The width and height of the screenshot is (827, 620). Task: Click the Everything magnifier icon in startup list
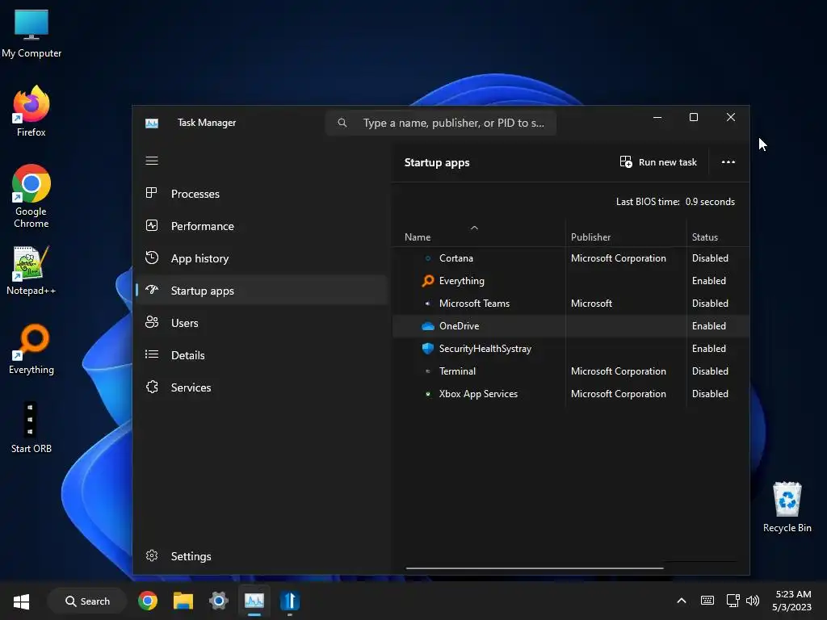point(428,280)
